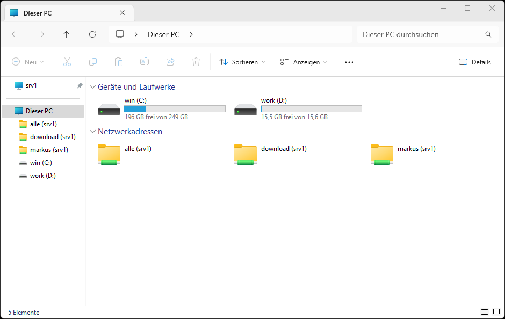Open the alle (srv1) network folder icon in main pane
Image resolution: width=505 pixels, height=319 pixels.
pyautogui.click(x=109, y=155)
